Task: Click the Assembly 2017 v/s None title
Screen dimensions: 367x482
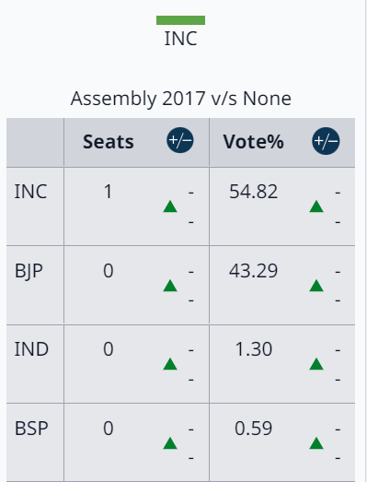Action: (x=180, y=99)
